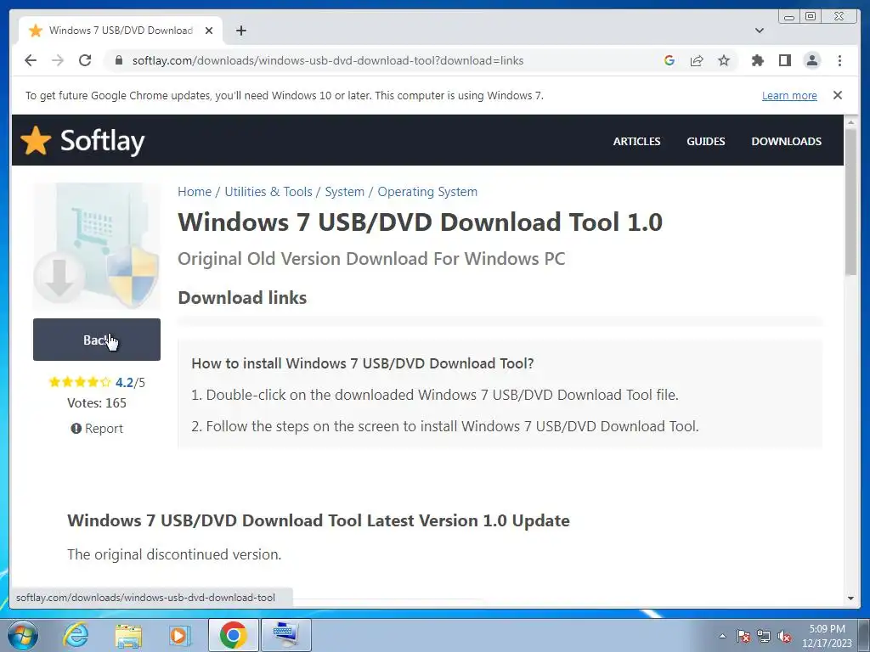Click the volume speaker tray icon

(x=784, y=636)
